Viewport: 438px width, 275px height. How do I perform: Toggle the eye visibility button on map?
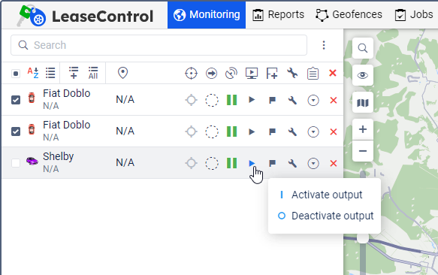[363, 75]
